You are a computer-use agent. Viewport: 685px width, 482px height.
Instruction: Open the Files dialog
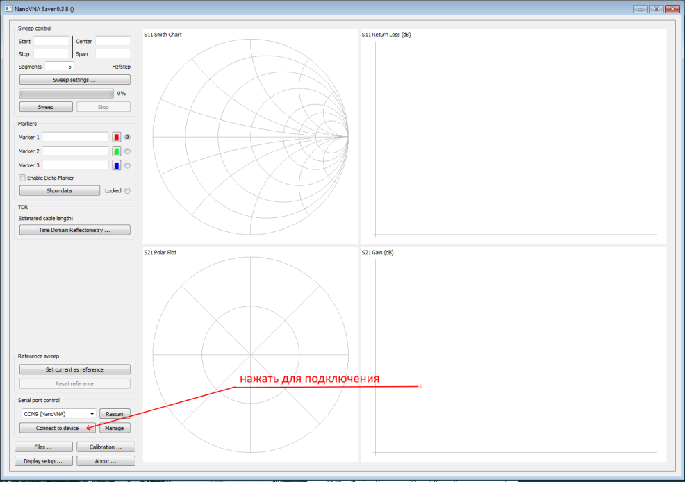pos(44,447)
